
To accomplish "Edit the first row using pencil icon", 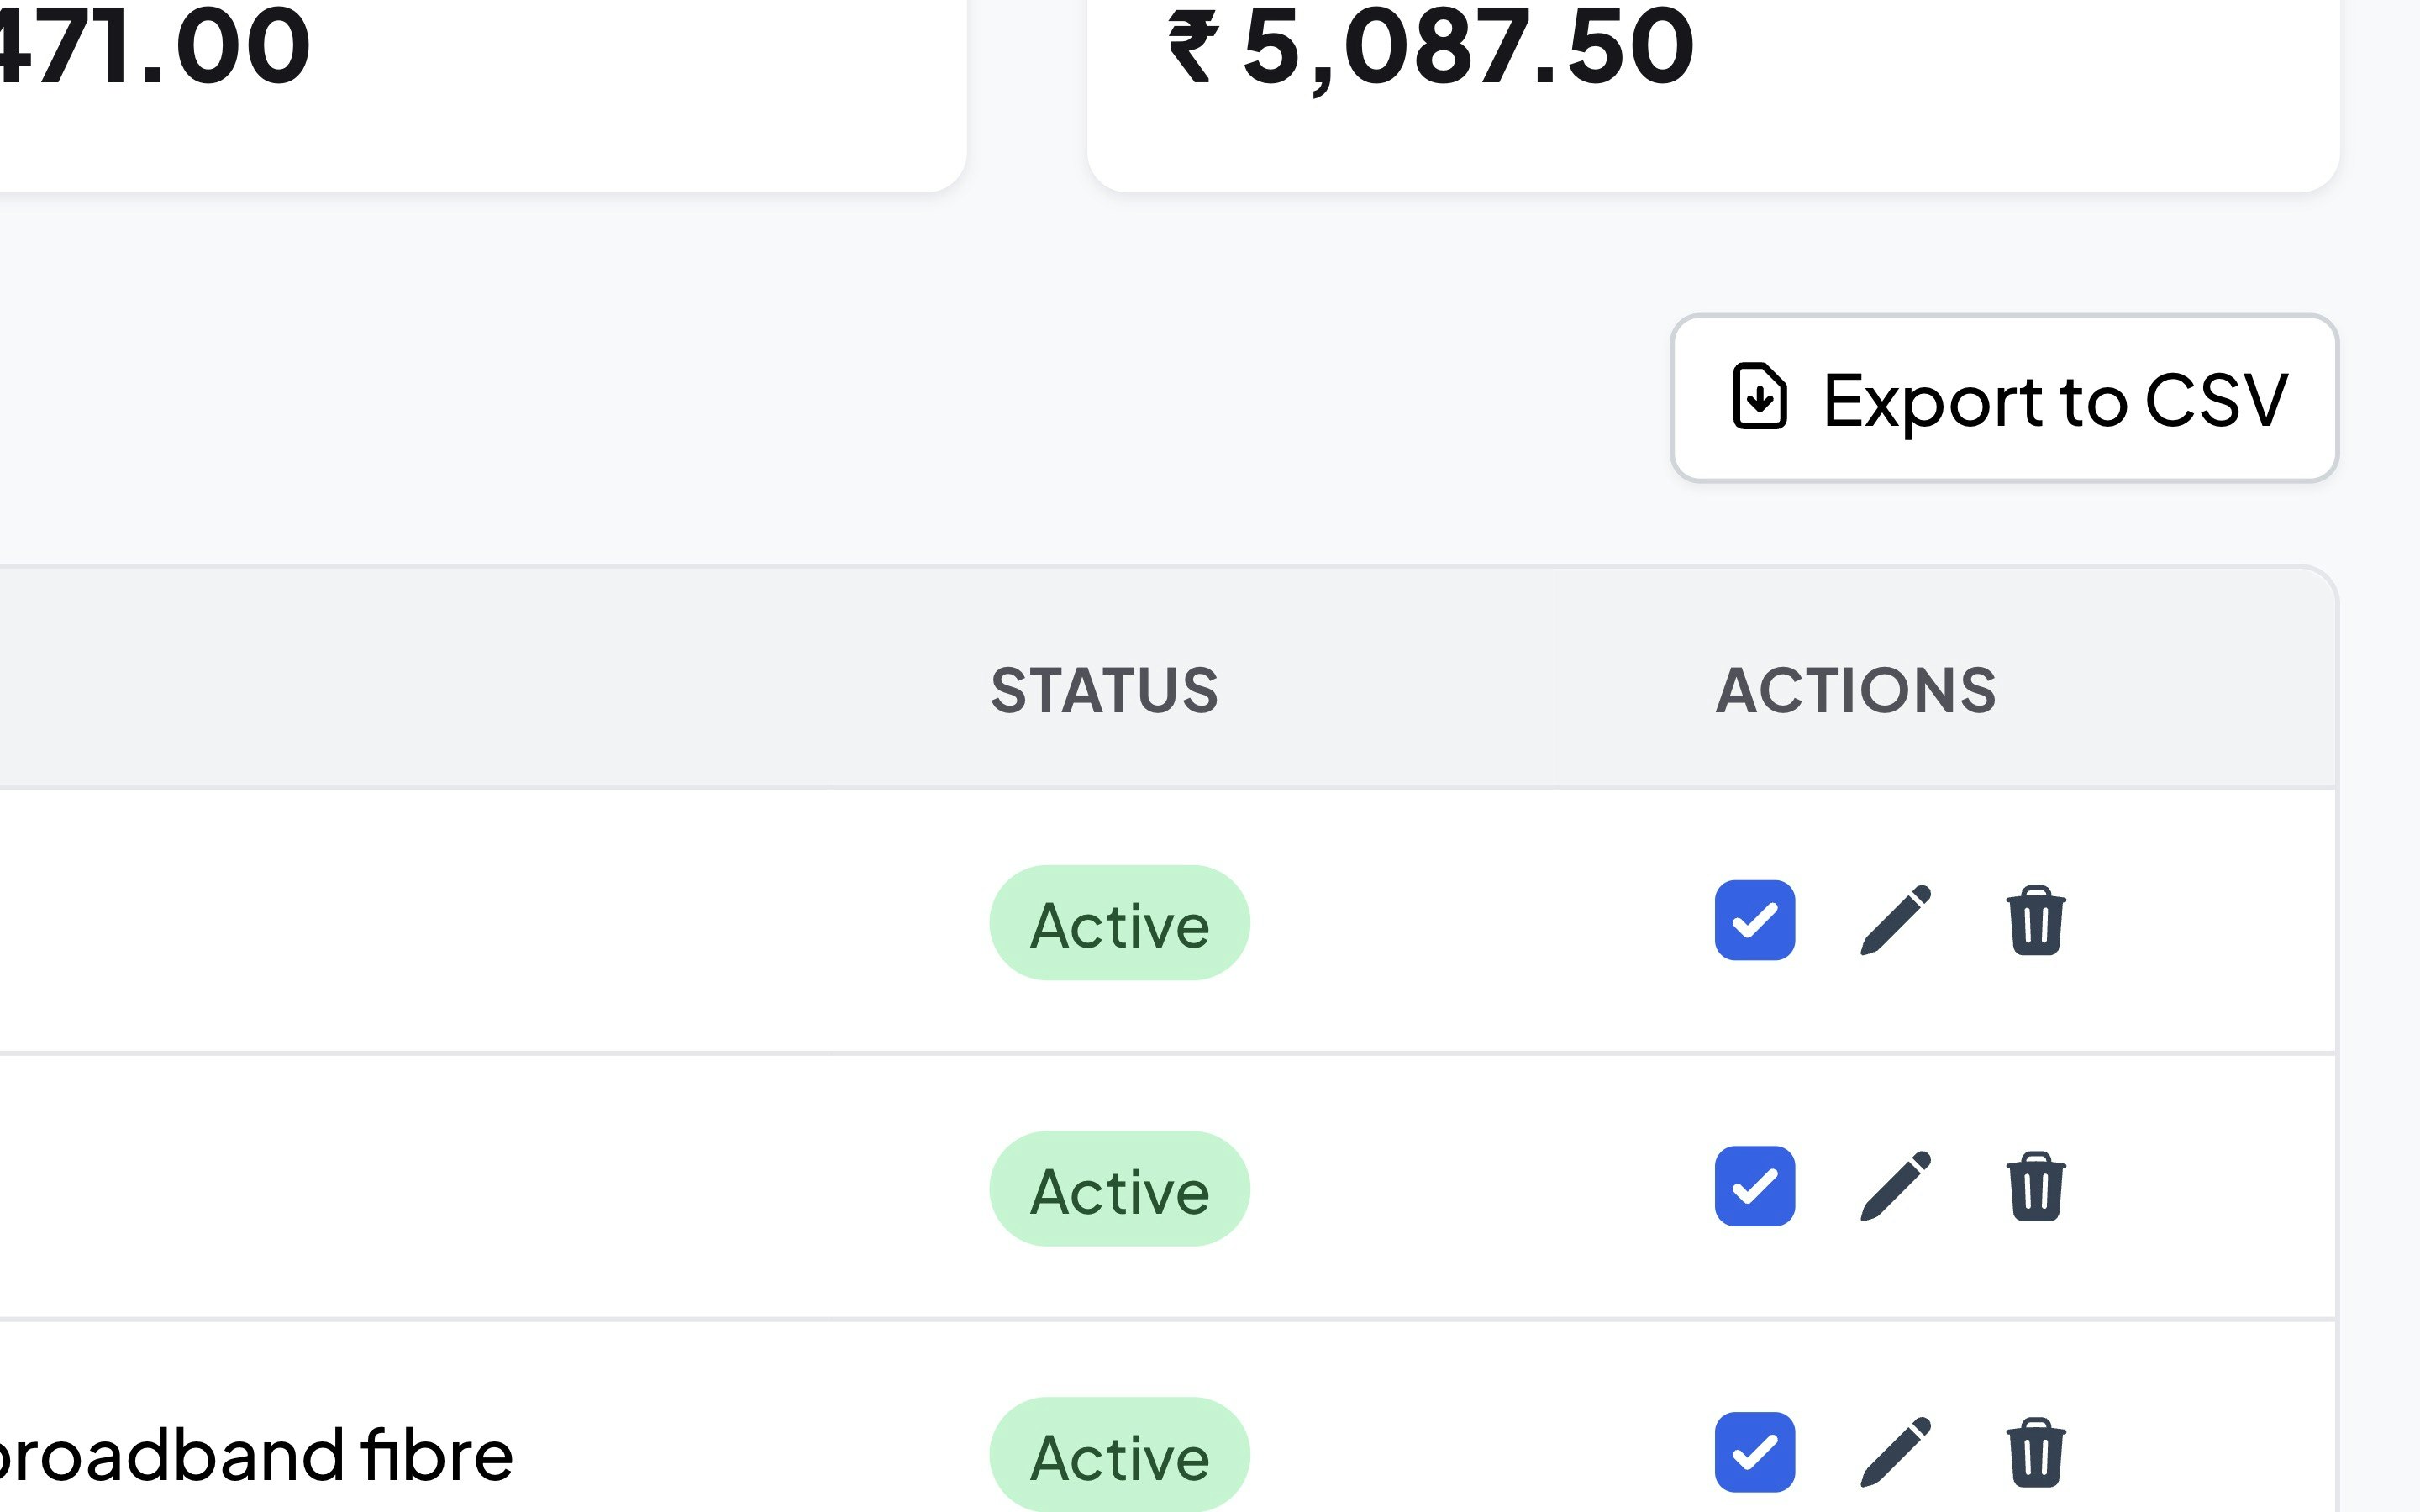I will [x=1895, y=921].
